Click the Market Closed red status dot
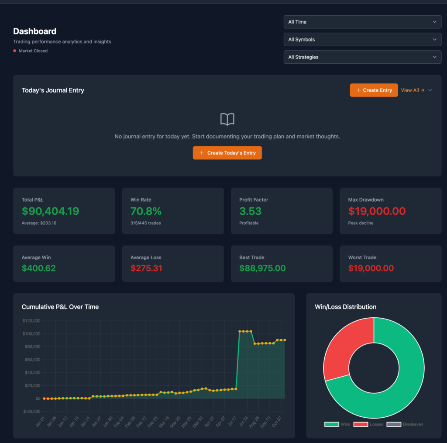This screenshot has width=447, height=443. (x=14, y=51)
